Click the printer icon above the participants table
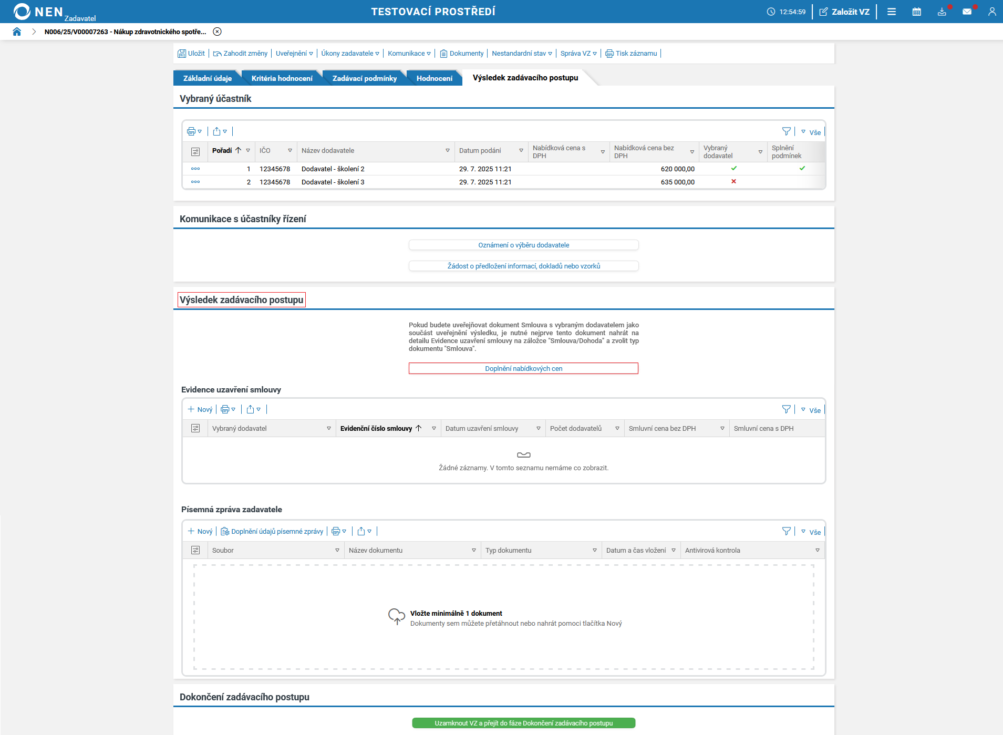This screenshot has width=1003, height=735. [191, 131]
